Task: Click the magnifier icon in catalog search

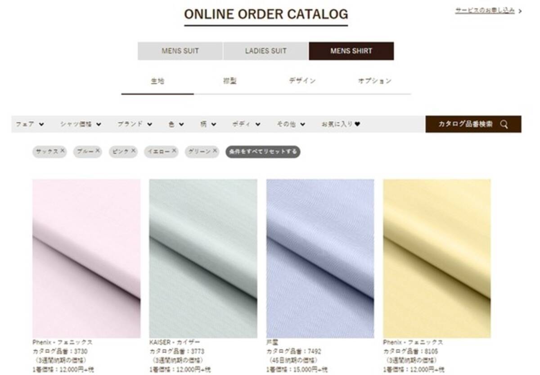Action: coord(504,124)
